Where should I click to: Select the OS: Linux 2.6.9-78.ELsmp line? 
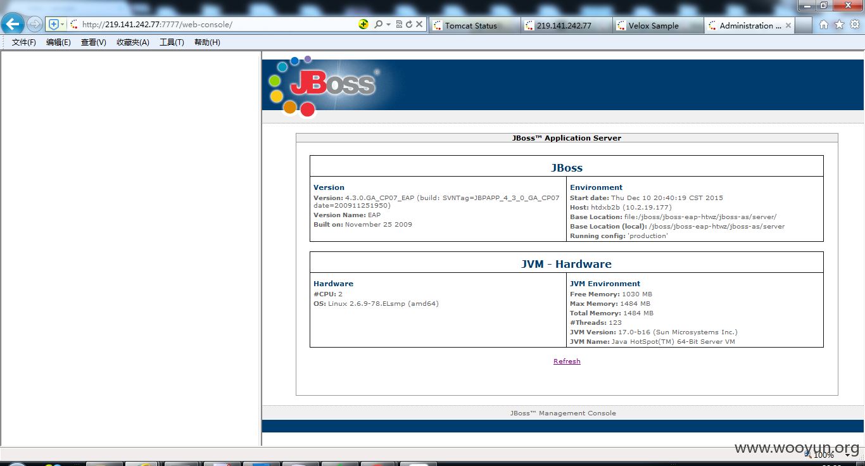(x=376, y=303)
